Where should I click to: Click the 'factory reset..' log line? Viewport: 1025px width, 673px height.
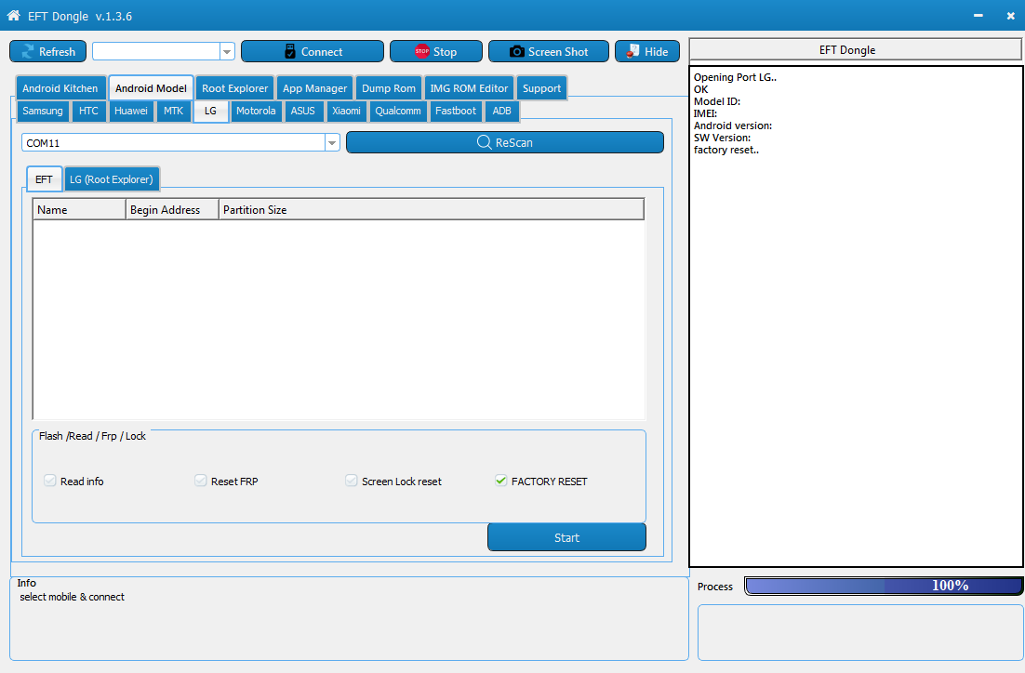[726, 150]
